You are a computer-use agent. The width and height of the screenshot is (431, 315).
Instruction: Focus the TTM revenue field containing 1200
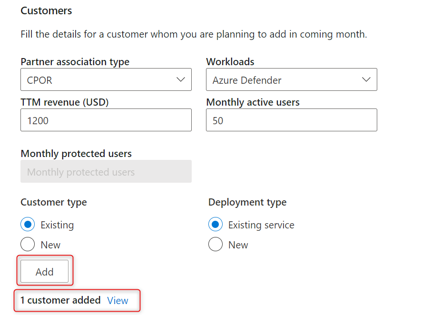click(106, 120)
